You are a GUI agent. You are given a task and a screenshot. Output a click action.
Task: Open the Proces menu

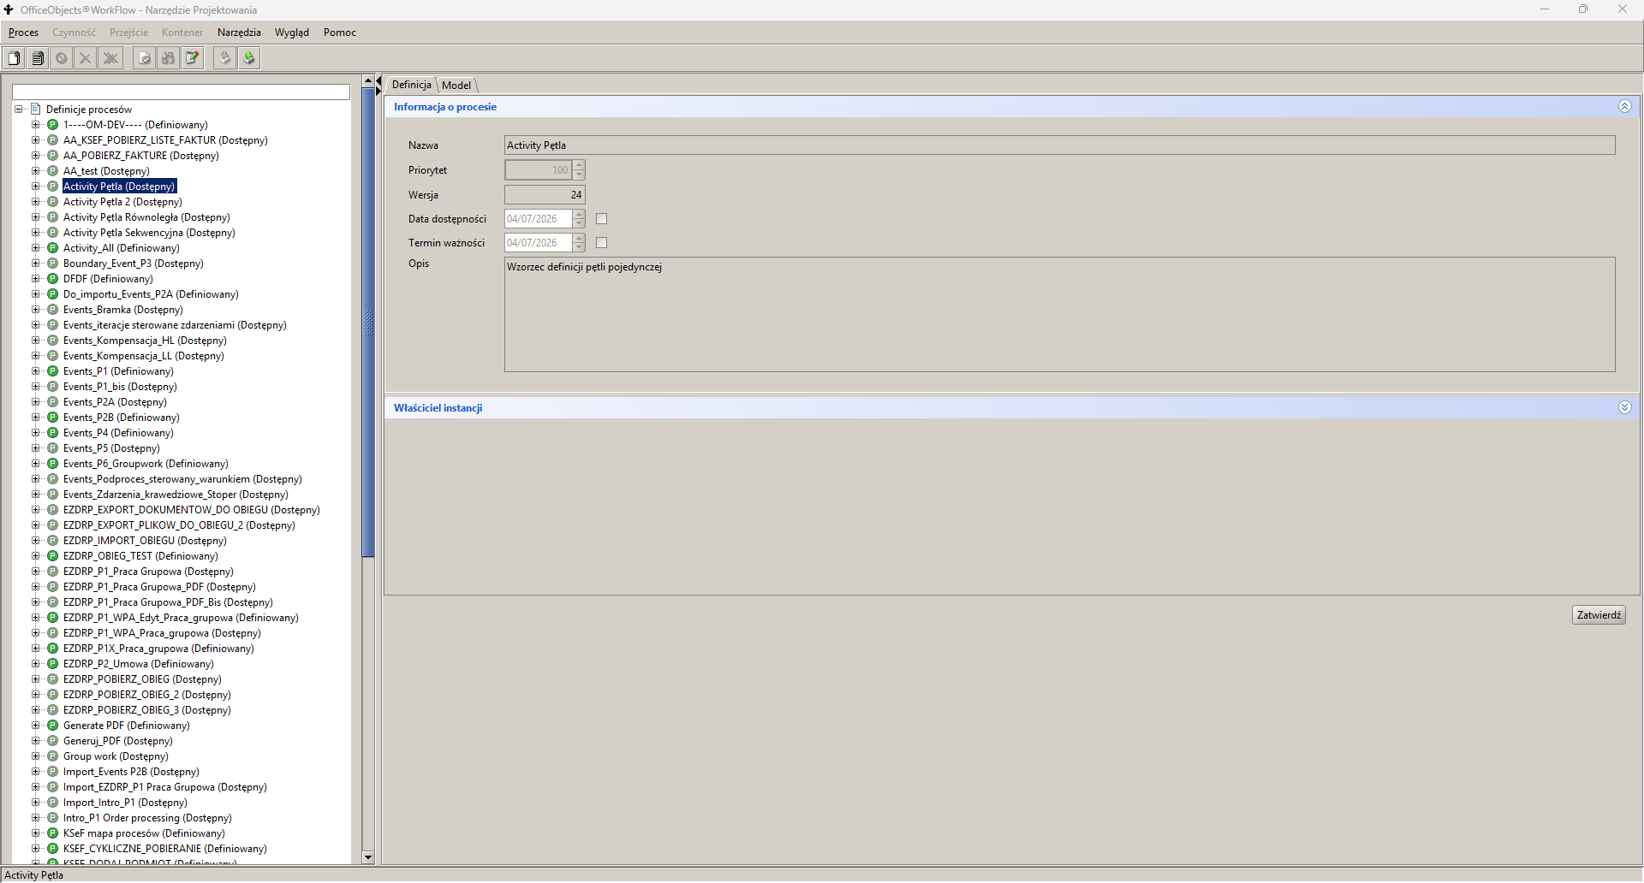[x=24, y=33]
